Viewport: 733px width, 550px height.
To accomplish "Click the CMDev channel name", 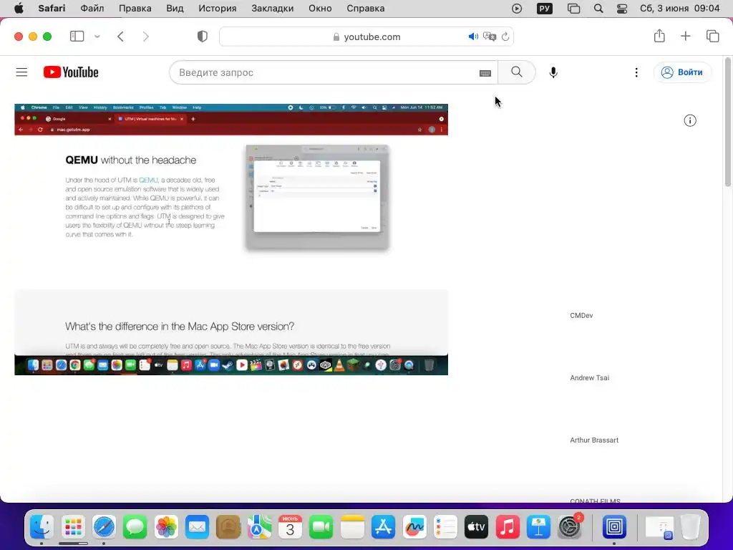I will pyautogui.click(x=581, y=315).
